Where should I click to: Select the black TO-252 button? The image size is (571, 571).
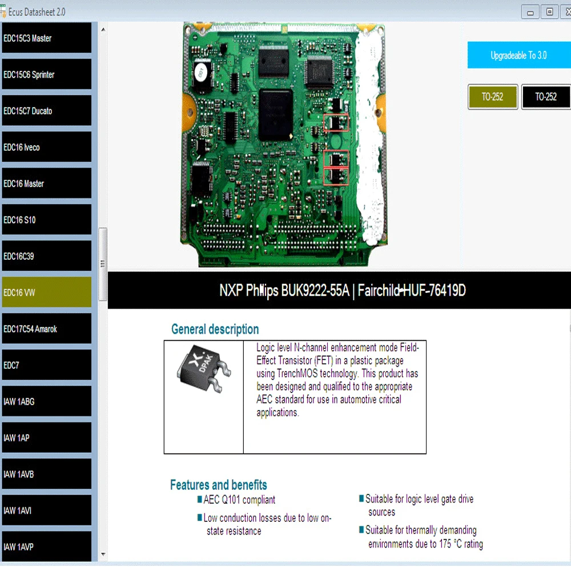coord(546,97)
